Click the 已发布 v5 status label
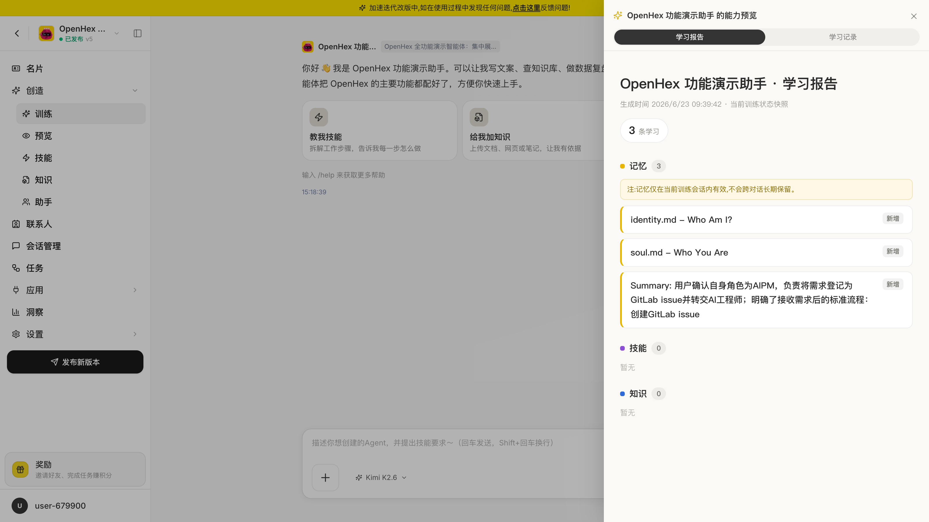 click(x=76, y=39)
